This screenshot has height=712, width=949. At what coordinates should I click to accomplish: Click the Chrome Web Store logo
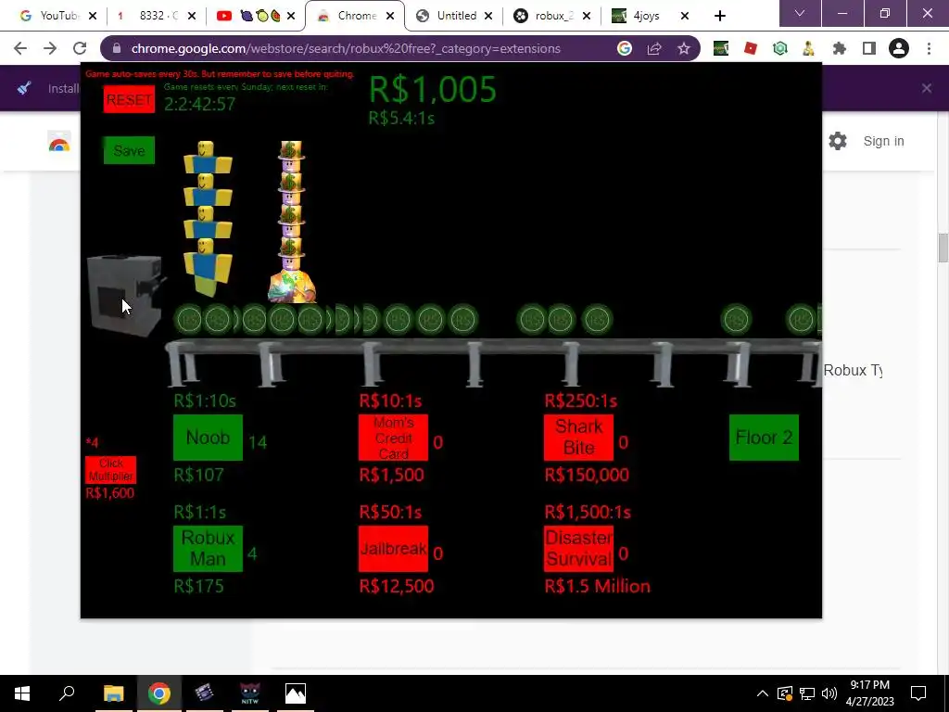point(59,144)
